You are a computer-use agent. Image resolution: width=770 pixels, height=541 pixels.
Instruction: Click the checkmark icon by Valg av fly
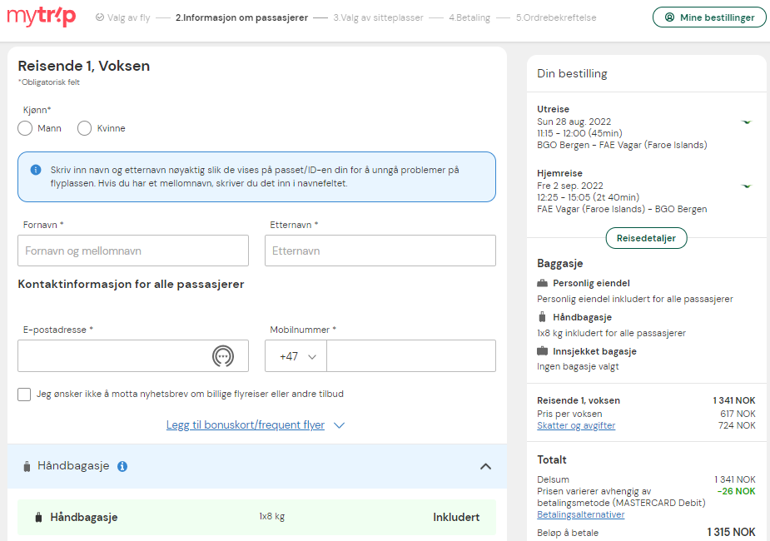click(x=100, y=17)
